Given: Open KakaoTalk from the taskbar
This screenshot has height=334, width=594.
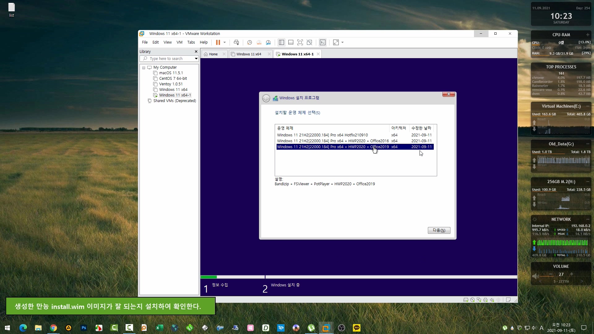Looking at the screenshot, I should tap(356, 328).
